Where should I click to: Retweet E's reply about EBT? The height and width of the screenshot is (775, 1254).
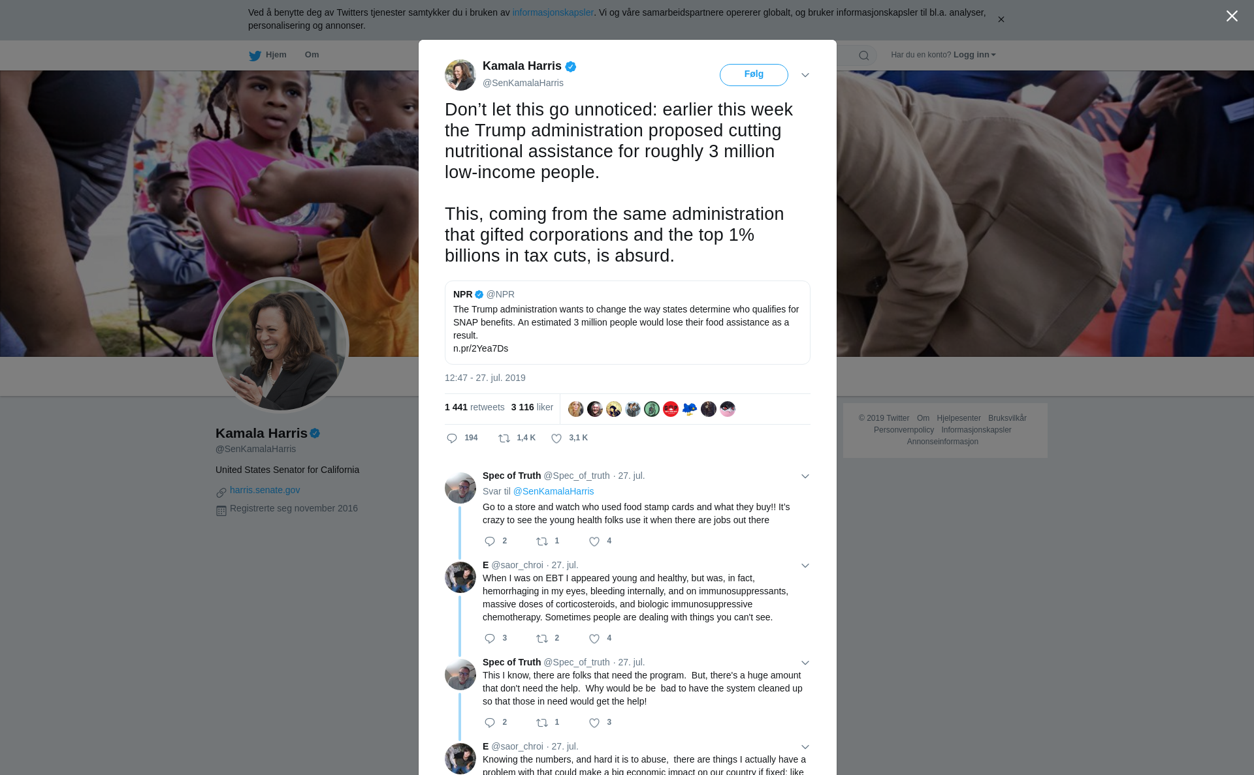pos(542,639)
